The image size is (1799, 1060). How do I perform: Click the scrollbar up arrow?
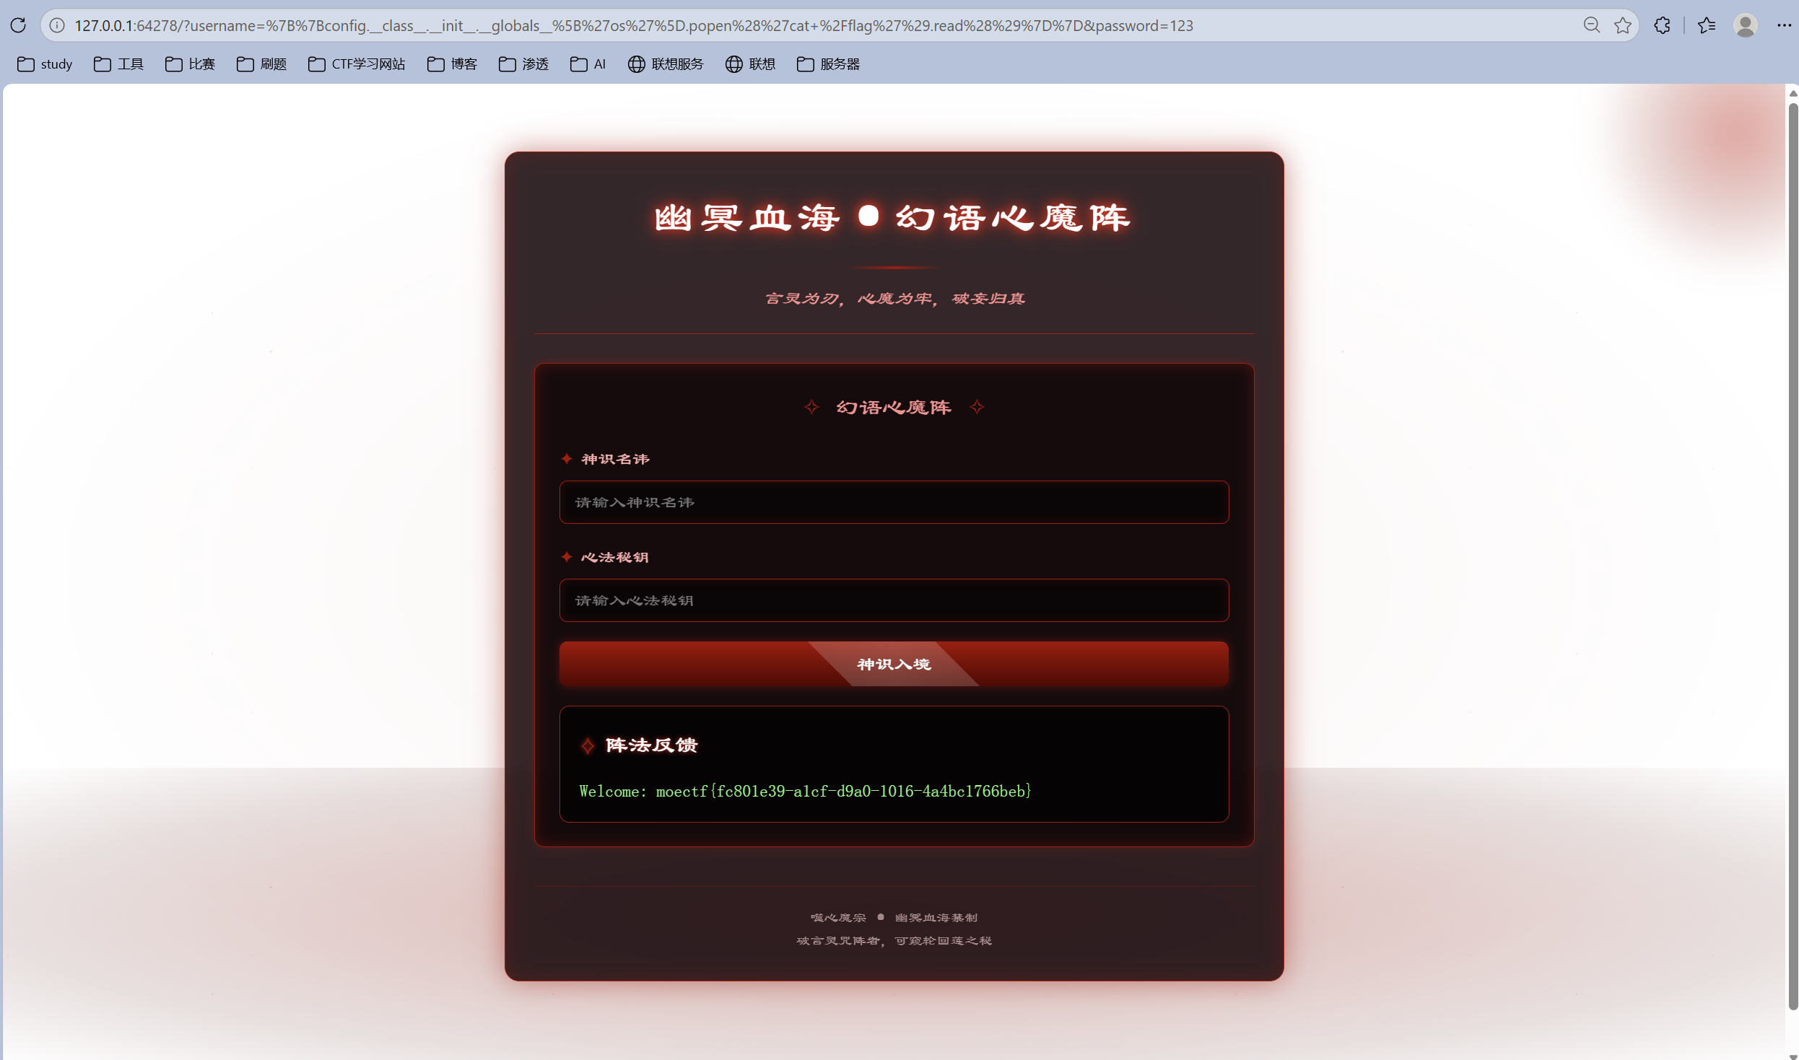click(x=1793, y=93)
